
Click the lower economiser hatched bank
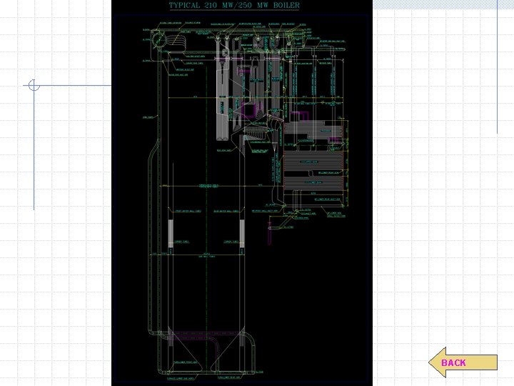[313, 183]
